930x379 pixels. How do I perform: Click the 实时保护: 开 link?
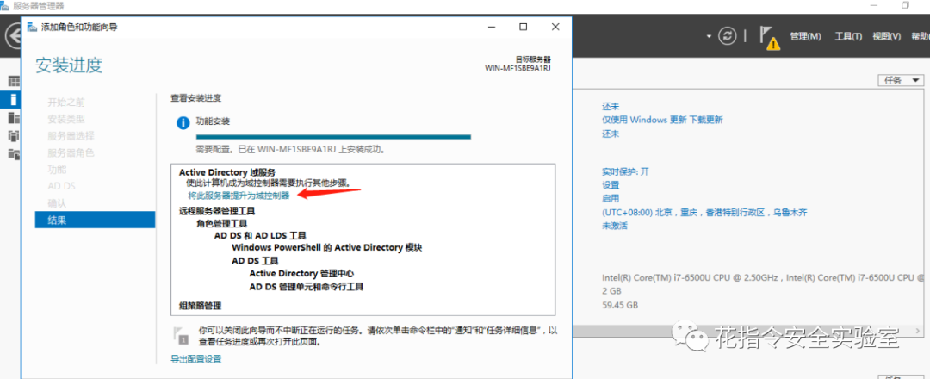point(626,171)
